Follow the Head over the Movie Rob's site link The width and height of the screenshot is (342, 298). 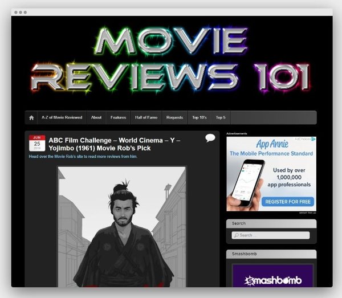tap(83, 157)
